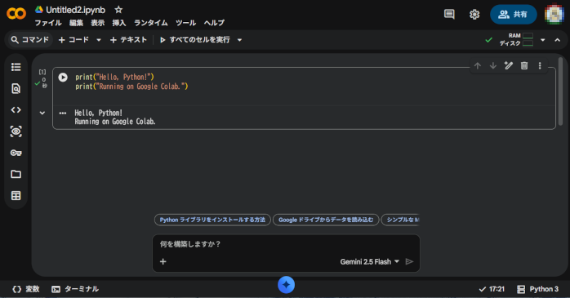Screen dimensions: 570x298
Task: Click the Google Drive icon by filename
Action: point(39,10)
